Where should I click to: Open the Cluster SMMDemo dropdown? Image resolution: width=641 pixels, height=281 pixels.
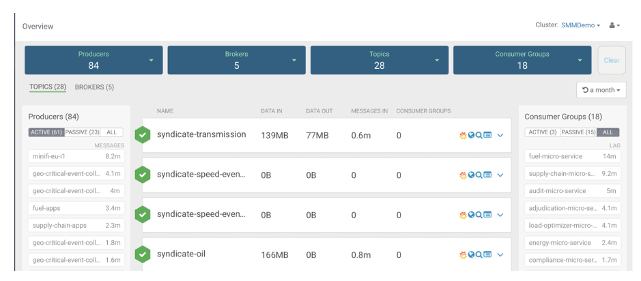(580, 25)
